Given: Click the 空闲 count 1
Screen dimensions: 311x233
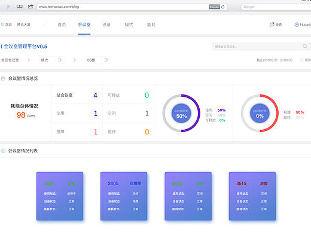Looking at the screenshot, I should pyautogui.click(x=147, y=114).
